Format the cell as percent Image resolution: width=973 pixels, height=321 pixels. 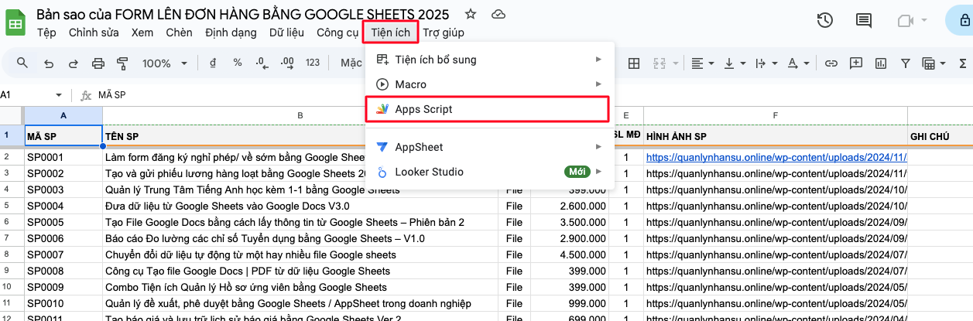point(238,63)
